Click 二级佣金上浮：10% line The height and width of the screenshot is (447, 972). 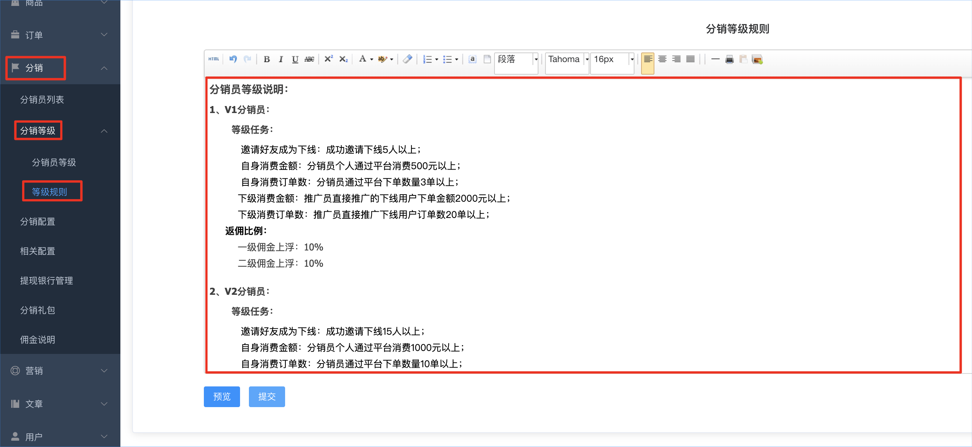pyautogui.click(x=280, y=263)
